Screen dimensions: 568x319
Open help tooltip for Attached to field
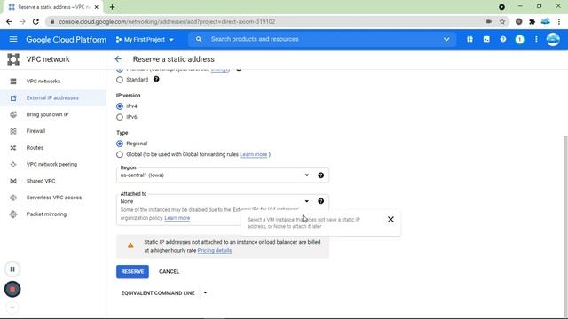pyautogui.click(x=321, y=201)
